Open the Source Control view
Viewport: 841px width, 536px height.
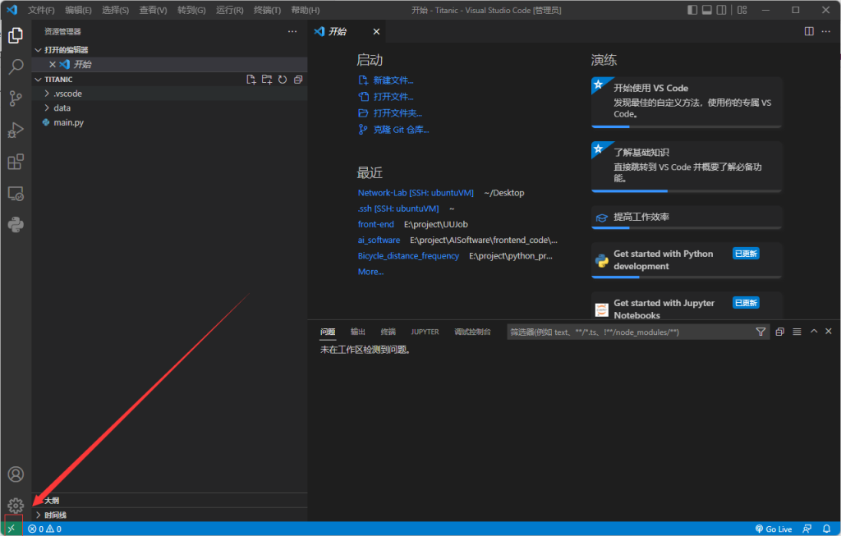click(16, 98)
